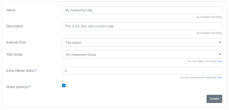Open the 'here' link to purchase markerslots
Viewport: 229px width, 110px height.
[x=220, y=77]
